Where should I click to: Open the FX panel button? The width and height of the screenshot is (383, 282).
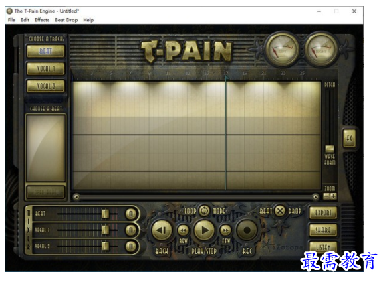click(349, 139)
